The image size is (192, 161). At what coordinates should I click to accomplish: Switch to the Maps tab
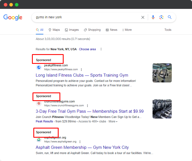[x=54, y=30]
